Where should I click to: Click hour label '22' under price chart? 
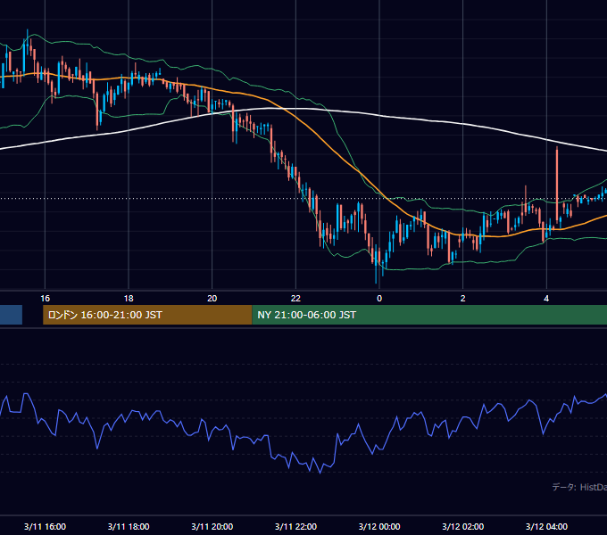[x=295, y=299]
